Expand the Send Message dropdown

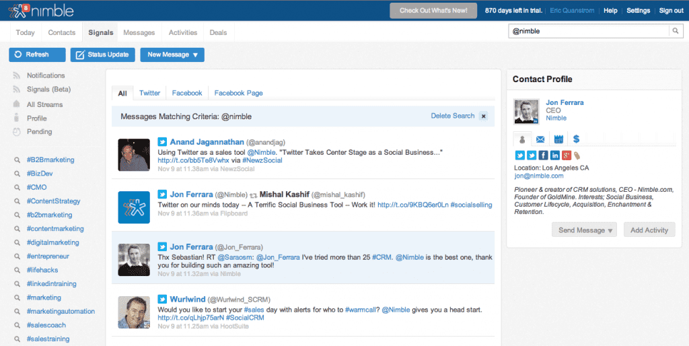tap(585, 230)
